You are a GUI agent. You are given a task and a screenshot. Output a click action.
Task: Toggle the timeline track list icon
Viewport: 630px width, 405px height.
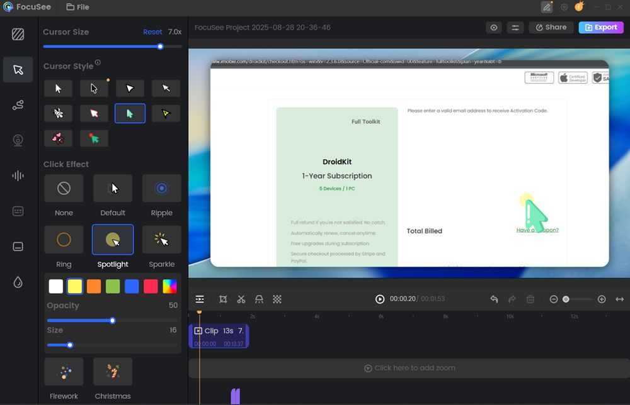tap(200, 299)
